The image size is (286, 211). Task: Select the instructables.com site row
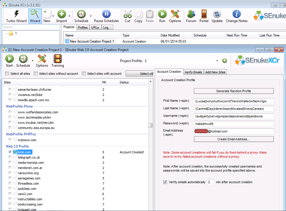click(76, 199)
